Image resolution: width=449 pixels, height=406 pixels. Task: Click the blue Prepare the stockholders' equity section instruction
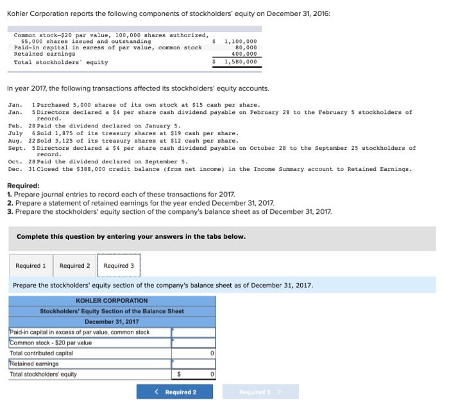[x=163, y=286]
